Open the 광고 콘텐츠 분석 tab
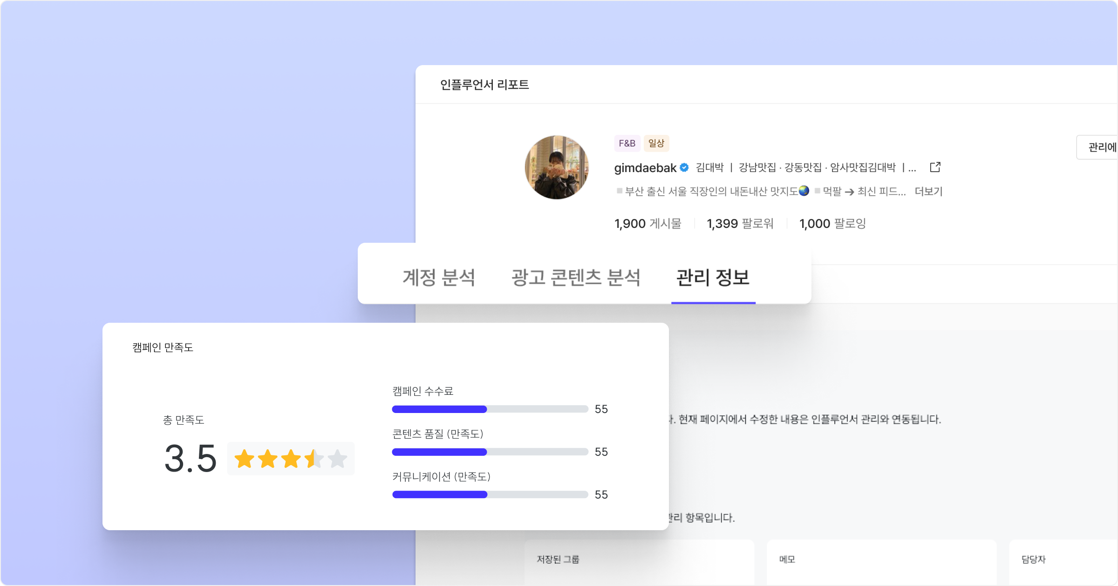 (x=576, y=278)
